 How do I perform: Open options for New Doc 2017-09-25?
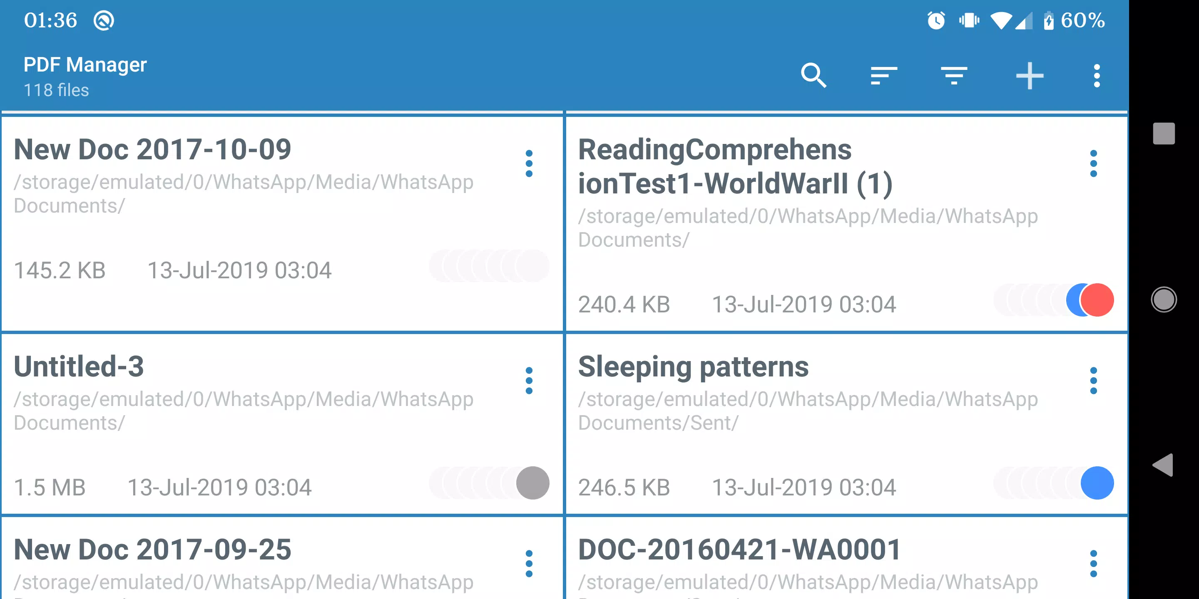coord(529,564)
